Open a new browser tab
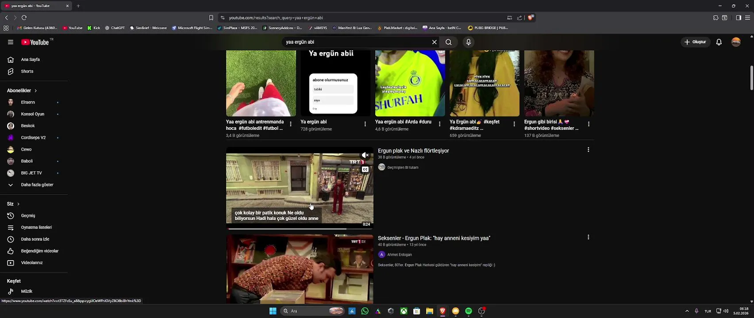The width and height of the screenshot is (754, 318). [78, 6]
